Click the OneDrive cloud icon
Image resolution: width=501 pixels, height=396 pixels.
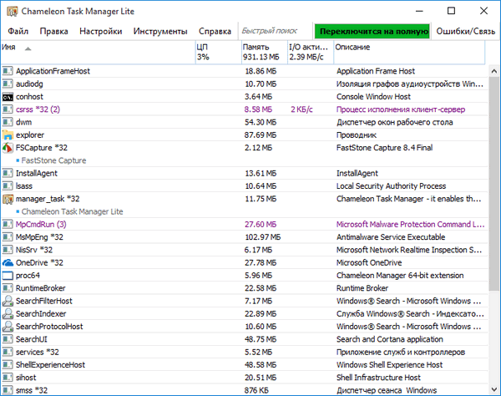tap(8, 262)
